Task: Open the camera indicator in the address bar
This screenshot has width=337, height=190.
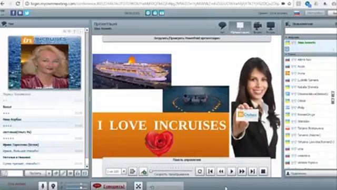Action: tap(283, 4)
